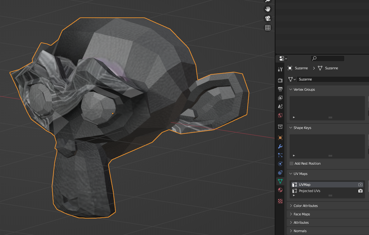Open the World properties tab
The height and width of the screenshot is (235, 369).
(x=280, y=115)
